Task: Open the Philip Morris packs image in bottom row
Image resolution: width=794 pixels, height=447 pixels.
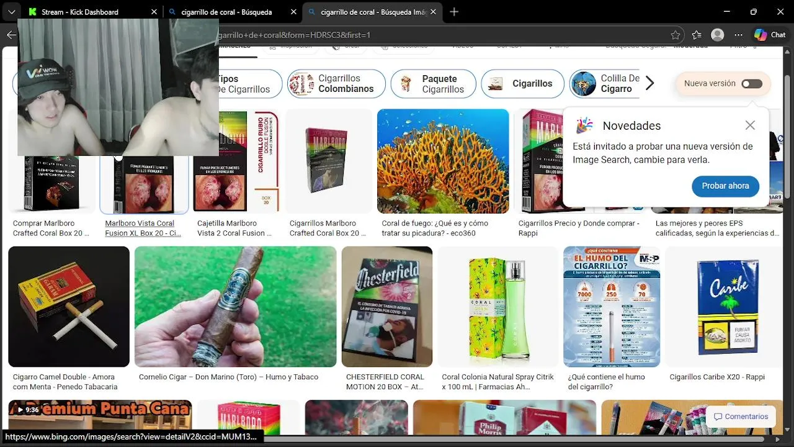Action: coord(505,417)
